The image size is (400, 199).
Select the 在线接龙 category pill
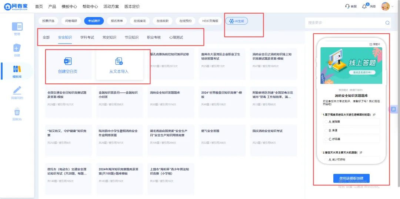click(x=140, y=21)
